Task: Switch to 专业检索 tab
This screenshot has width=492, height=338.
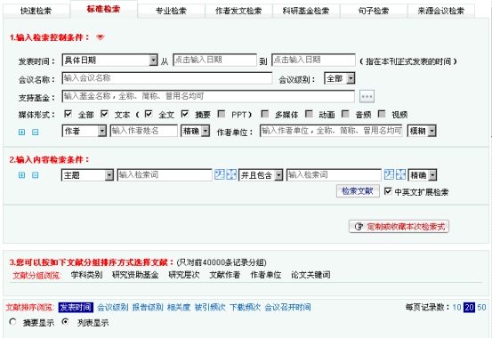Action: 171,11
